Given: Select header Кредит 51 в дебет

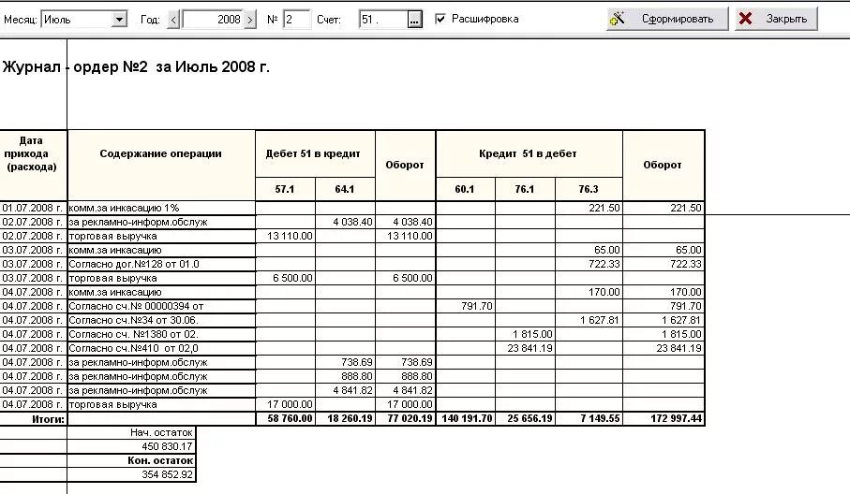Looking at the screenshot, I should coord(528,153).
